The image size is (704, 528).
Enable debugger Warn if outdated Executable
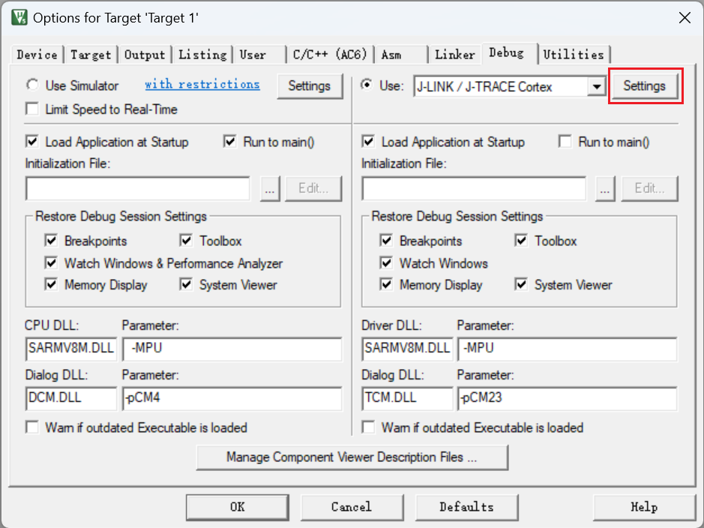(x=368, y=427)
